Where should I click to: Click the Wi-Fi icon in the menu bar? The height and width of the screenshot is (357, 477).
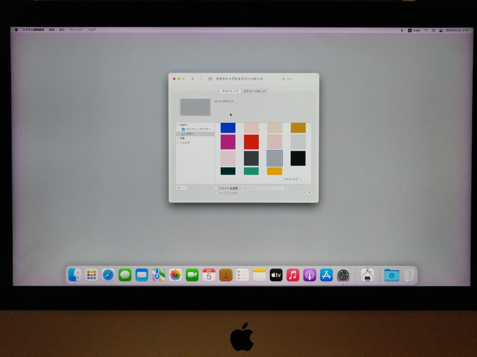point(426,30)
